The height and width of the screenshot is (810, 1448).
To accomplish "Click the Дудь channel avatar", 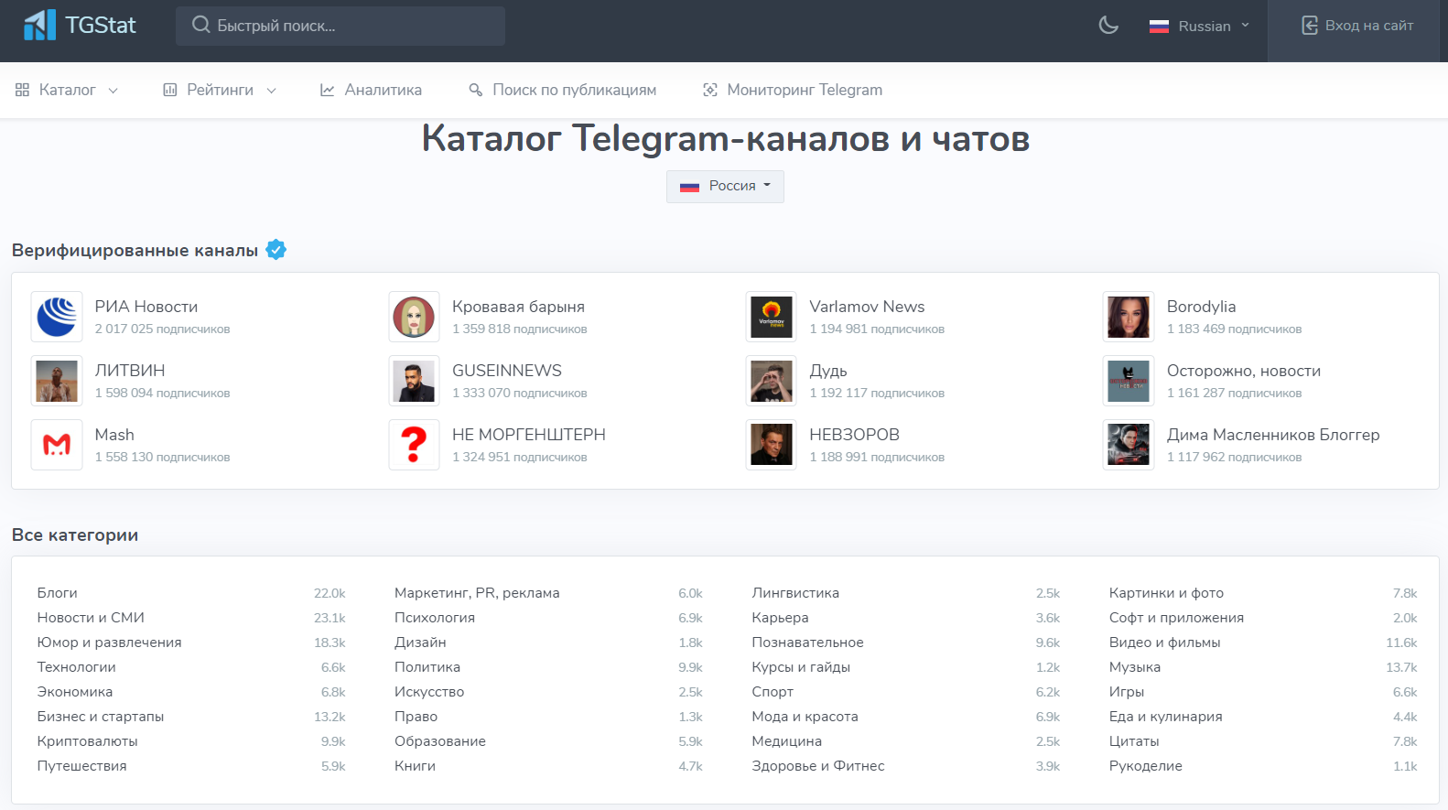I will pyautogui.click(x=772, y=381).
